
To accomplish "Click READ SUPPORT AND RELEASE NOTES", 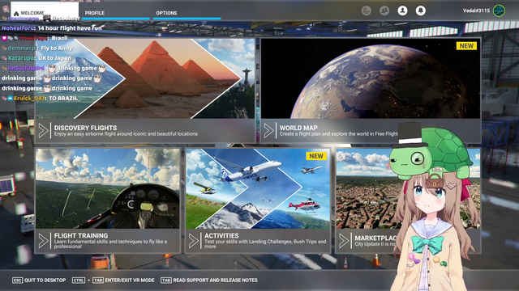I will pos(215,280).
